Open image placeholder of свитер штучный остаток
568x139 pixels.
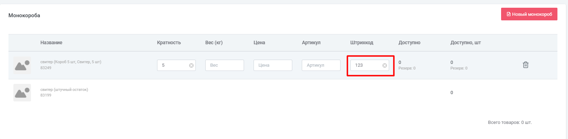pos(22,93)
